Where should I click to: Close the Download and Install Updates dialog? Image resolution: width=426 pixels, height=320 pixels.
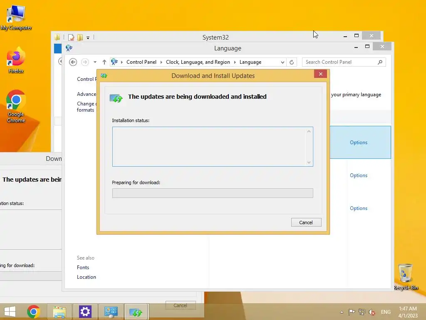(321, 74)
